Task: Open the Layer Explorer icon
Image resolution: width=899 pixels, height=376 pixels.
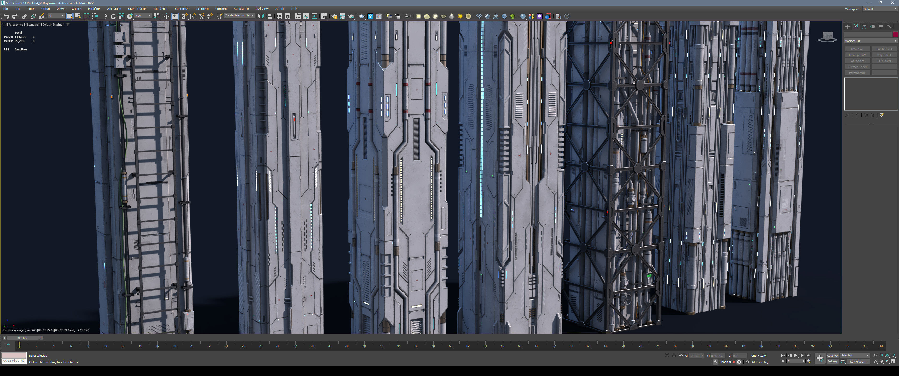Action: (x=287, y=16)
